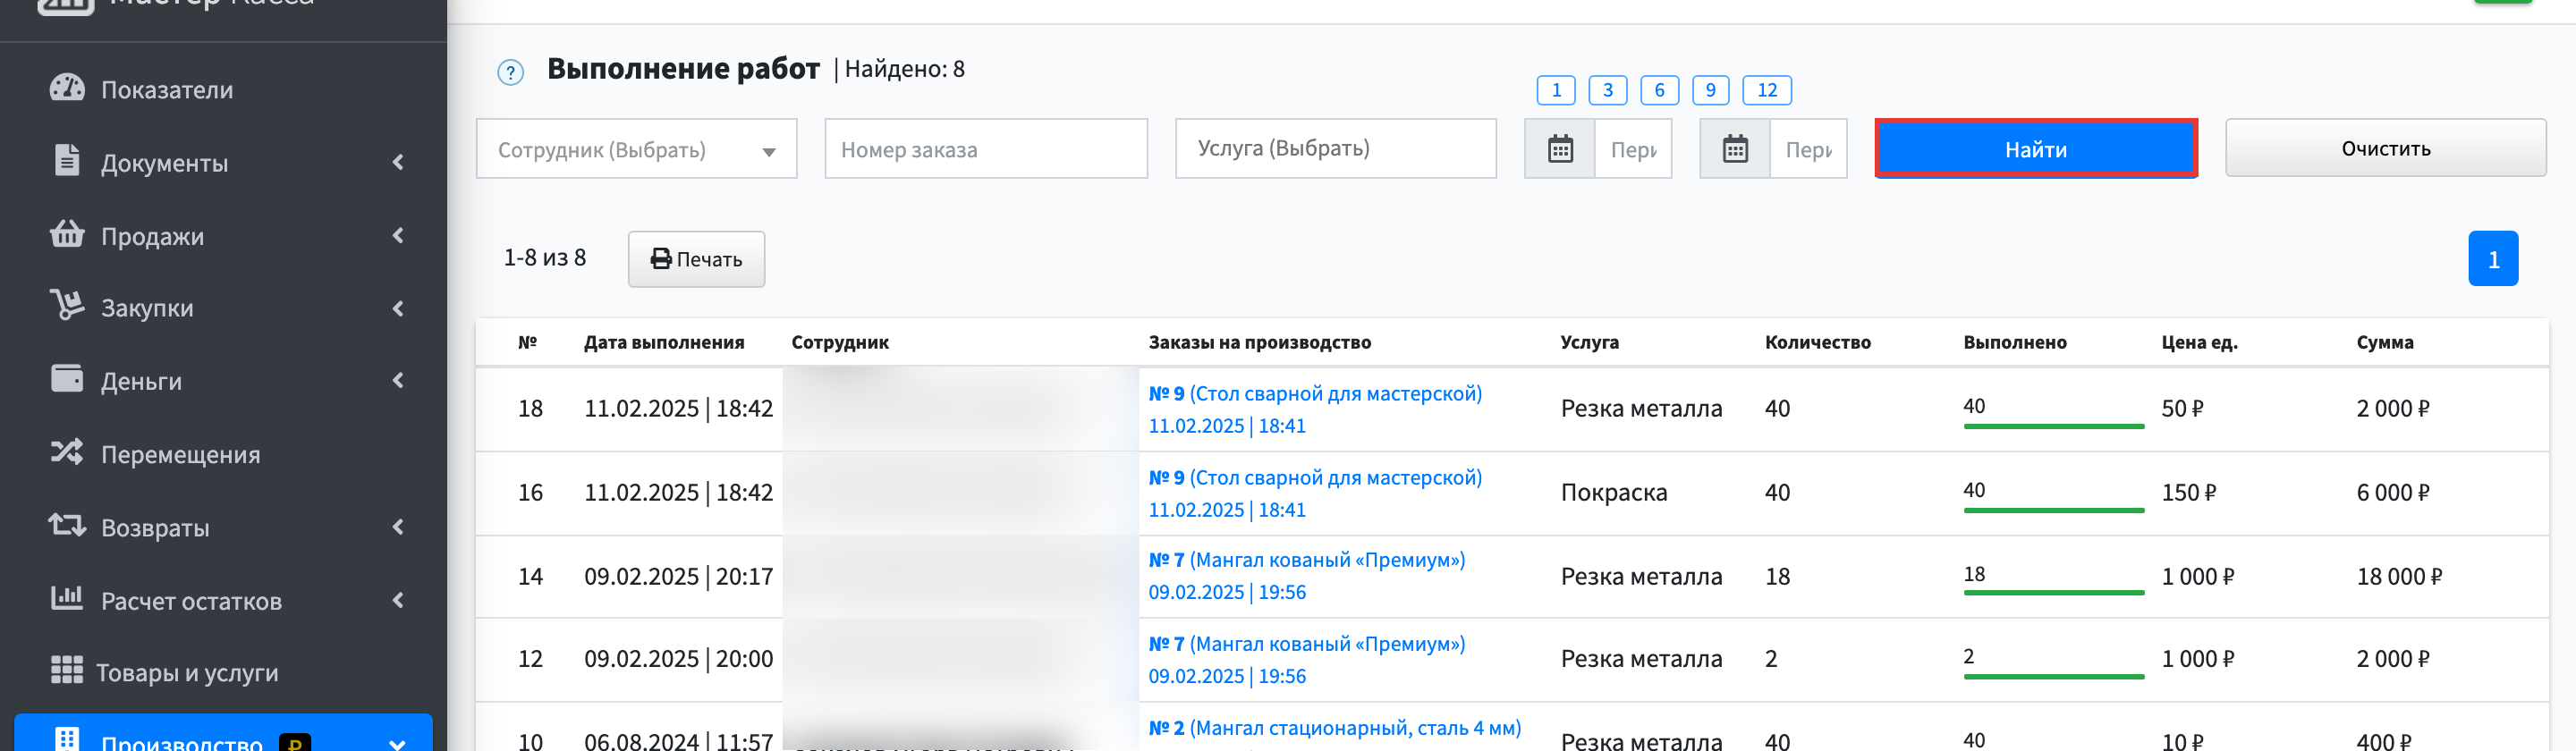
Task: Click the Печать print button
Action: 696,259
